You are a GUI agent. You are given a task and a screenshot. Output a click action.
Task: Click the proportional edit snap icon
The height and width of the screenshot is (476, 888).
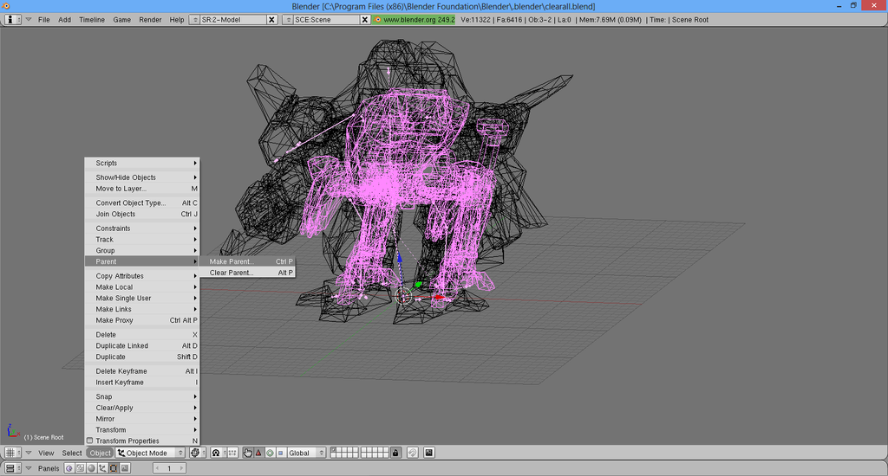413,453
